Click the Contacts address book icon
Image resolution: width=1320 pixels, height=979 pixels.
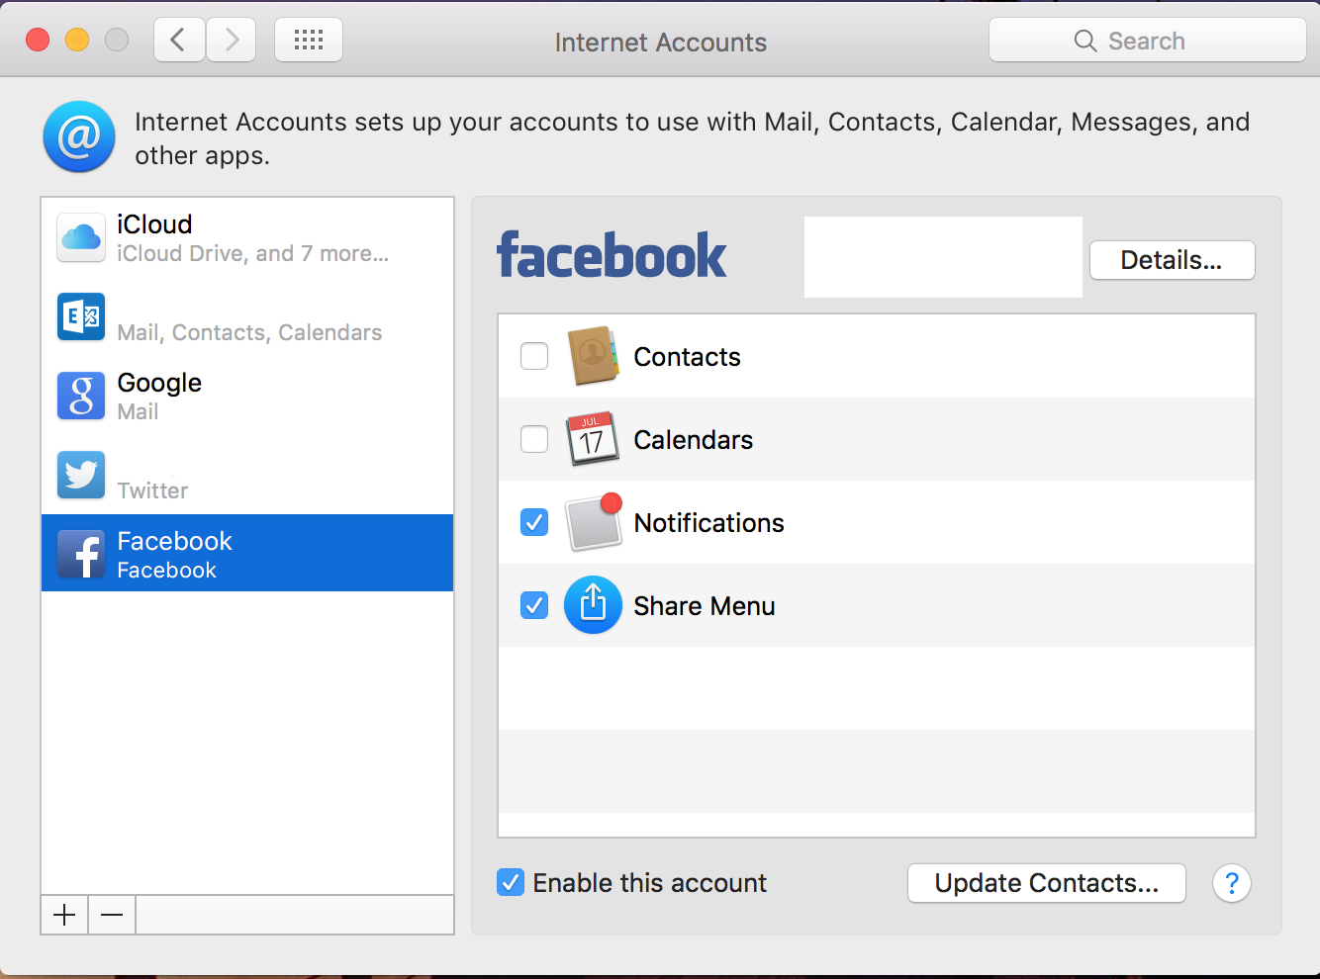coord(593,356)
